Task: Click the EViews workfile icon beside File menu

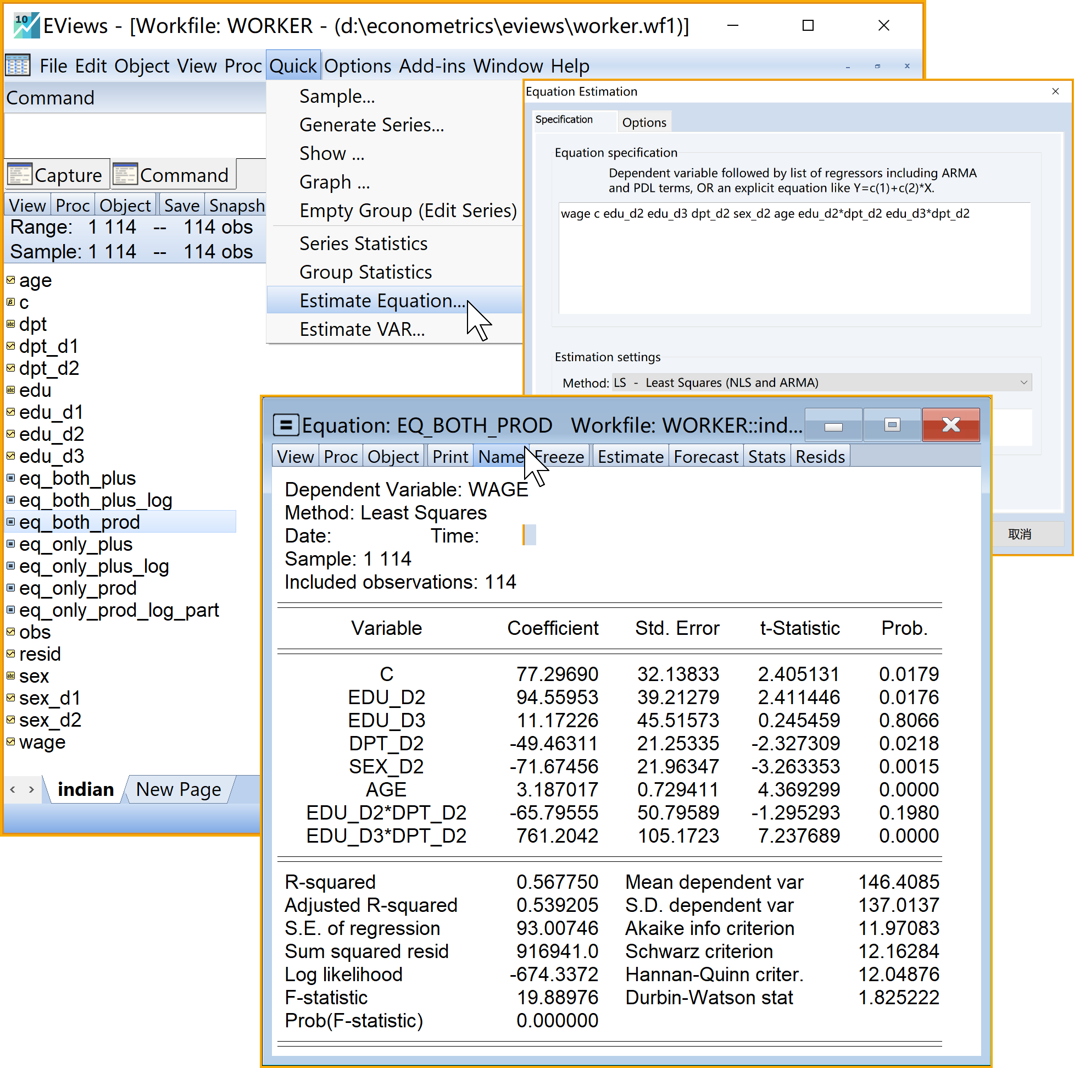Action: [18, 65]
